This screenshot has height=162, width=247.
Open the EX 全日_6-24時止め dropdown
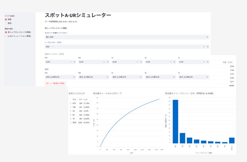click(160, 77)
